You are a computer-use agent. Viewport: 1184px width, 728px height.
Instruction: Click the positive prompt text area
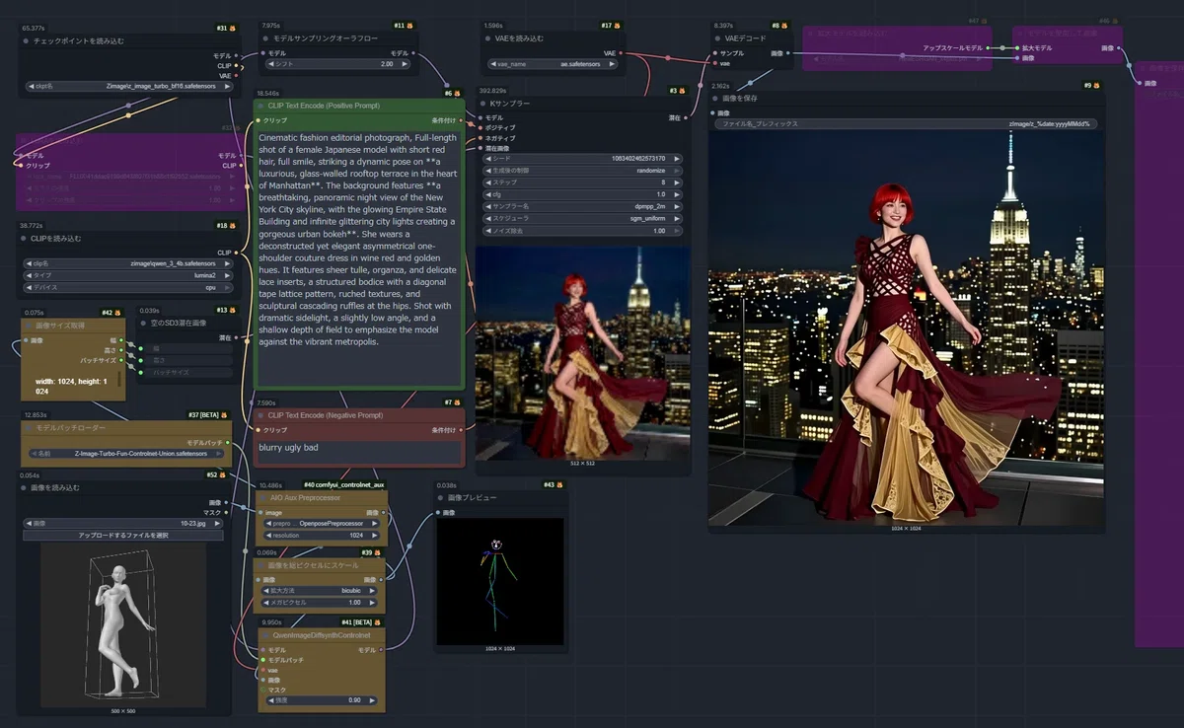(359, 256)
